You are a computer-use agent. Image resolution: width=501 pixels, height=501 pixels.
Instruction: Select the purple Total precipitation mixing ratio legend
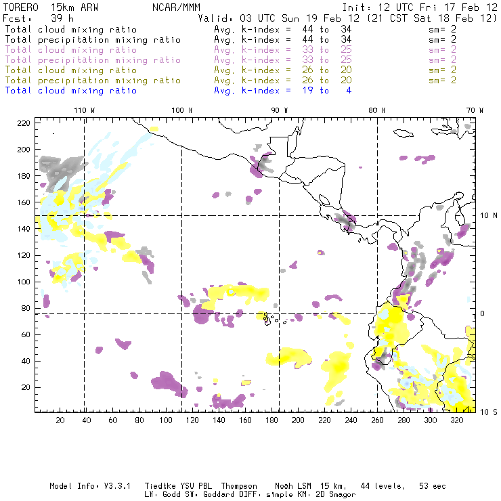[93, 60]
